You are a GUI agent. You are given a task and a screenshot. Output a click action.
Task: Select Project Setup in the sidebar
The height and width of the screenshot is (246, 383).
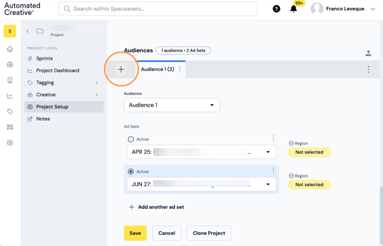click(x=64, y=107)
